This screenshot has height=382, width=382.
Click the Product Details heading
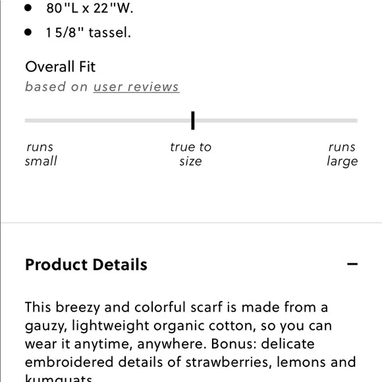click(x=86, y=265)
